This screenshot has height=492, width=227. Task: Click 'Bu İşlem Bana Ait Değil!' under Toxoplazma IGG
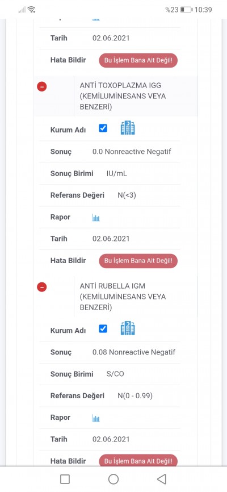click(x=138, y=261)
